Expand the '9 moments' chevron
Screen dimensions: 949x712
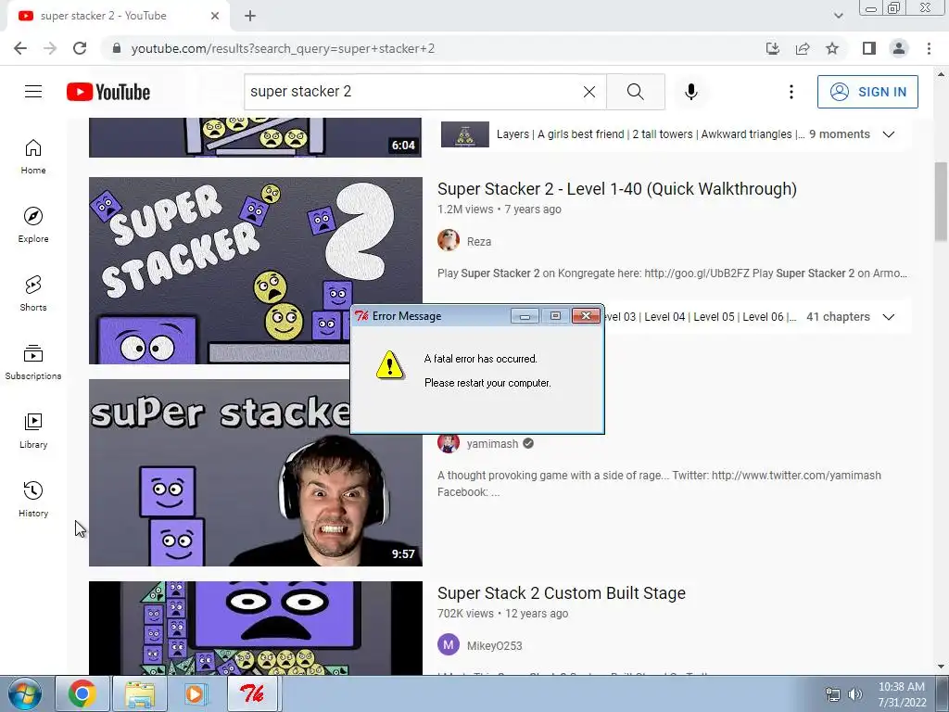(889, 133)
